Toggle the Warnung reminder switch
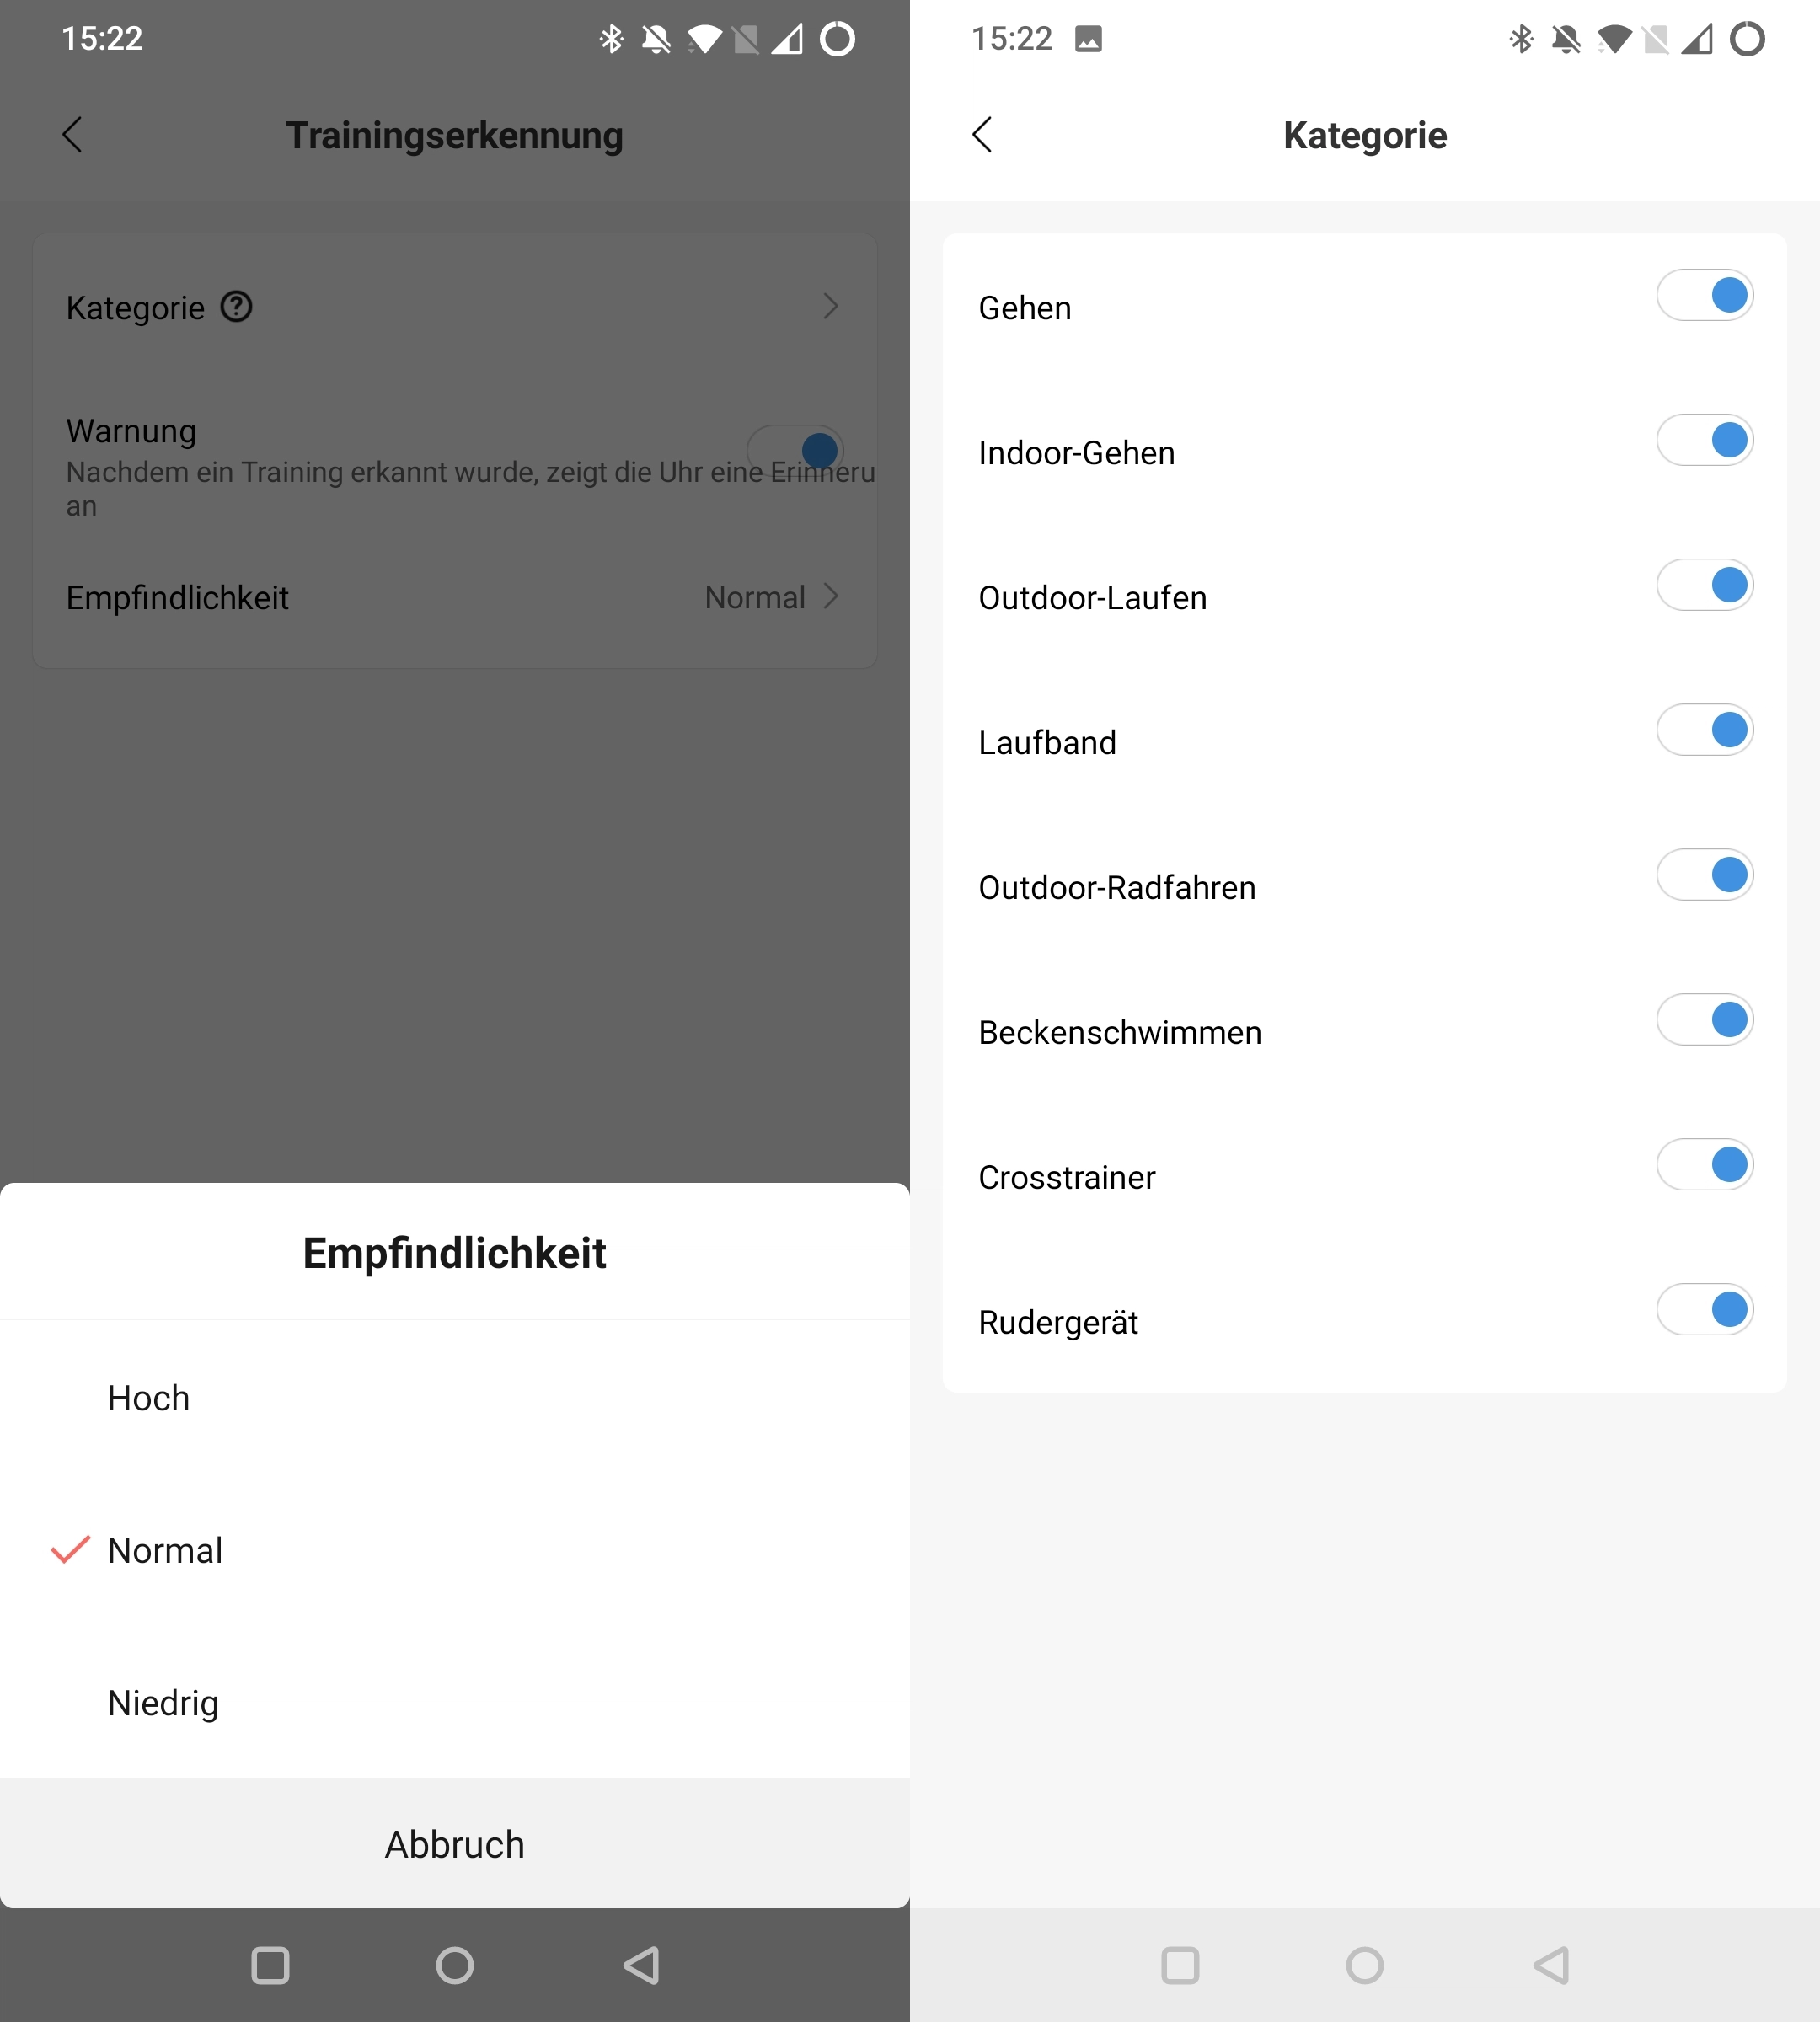This screenshot has height=2022, width=1820. pos(796,450)
